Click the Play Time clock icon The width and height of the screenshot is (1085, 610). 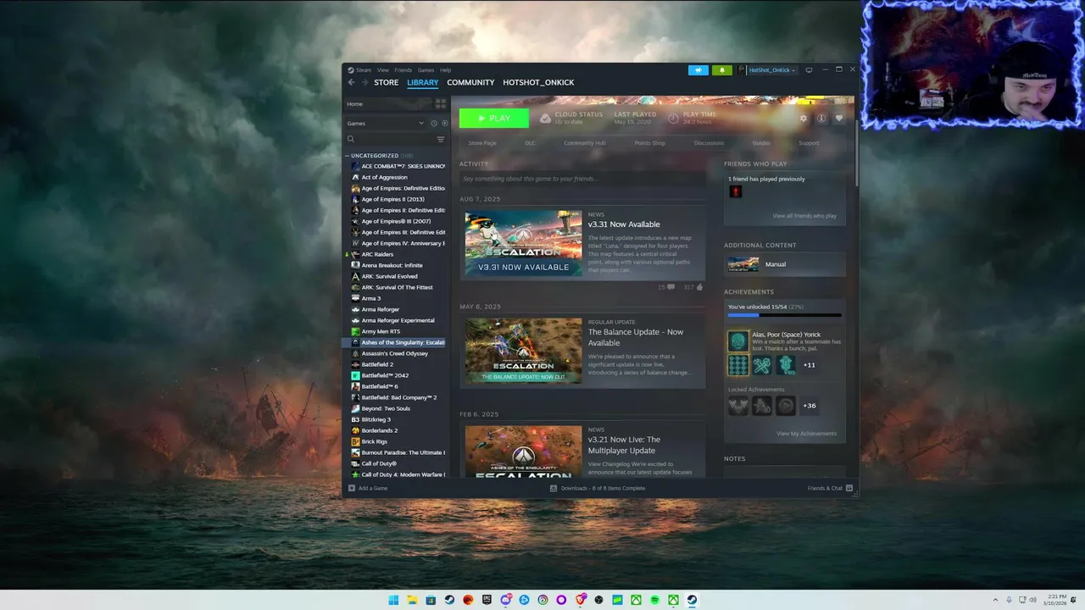coord(673,118)
